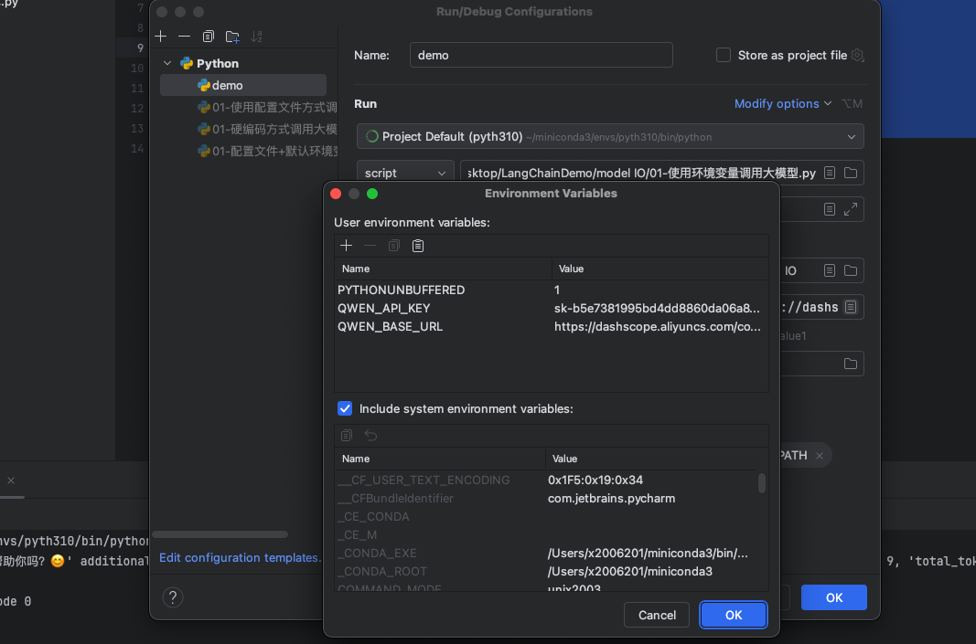
Task: Create a new configuration folder
Action: [233, 37]
